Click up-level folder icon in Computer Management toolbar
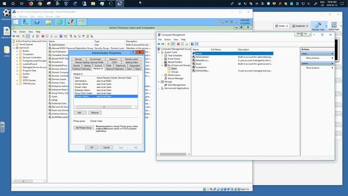Image resolution: width=348 pixels, height=196 pixels. click(x=169, y=44)
